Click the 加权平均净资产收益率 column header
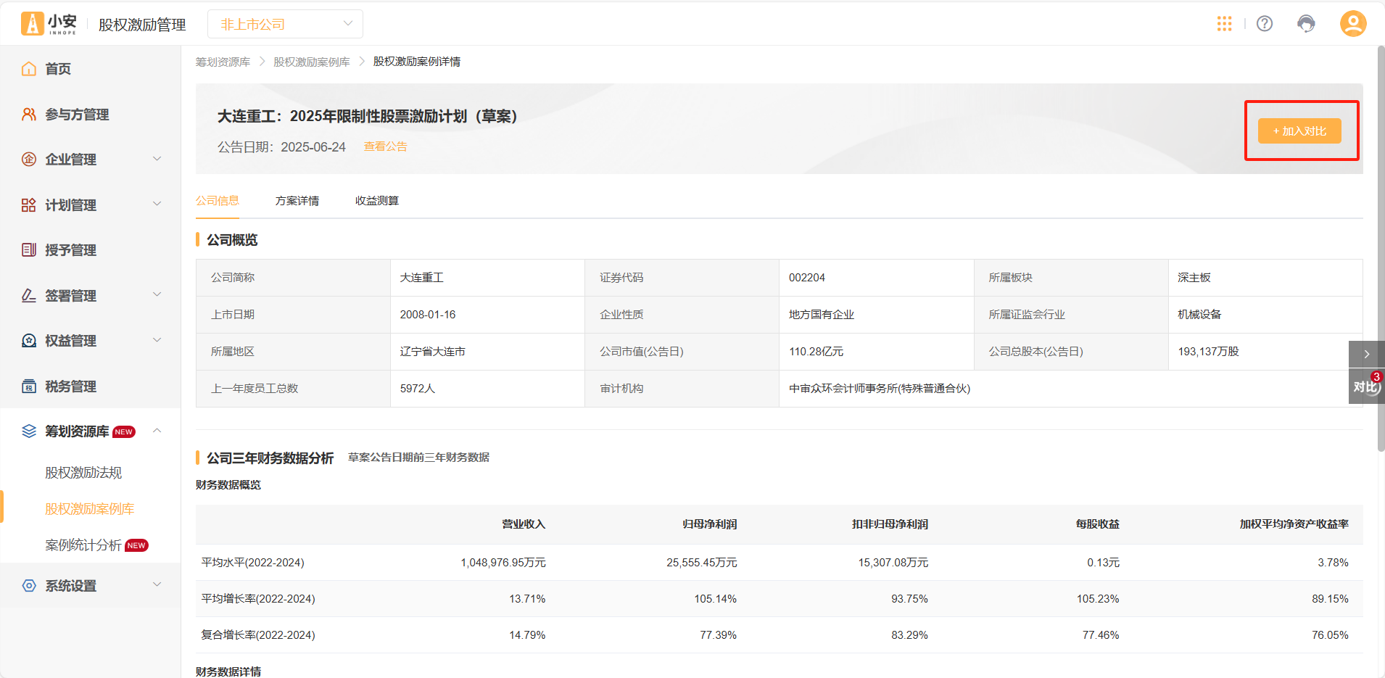Viewport: 1385px width, 678px height. 1294,524
